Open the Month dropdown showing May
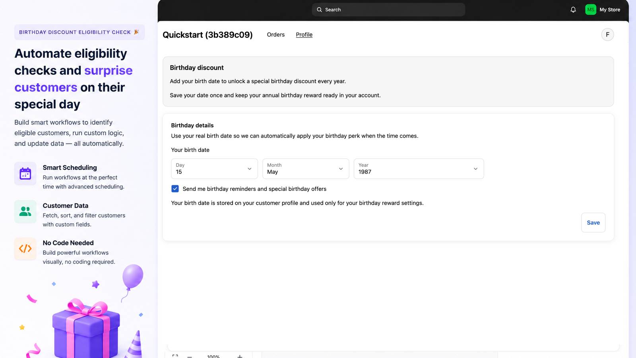The width and height of the screenshot is (636, 358). click(x=306, y=169)
